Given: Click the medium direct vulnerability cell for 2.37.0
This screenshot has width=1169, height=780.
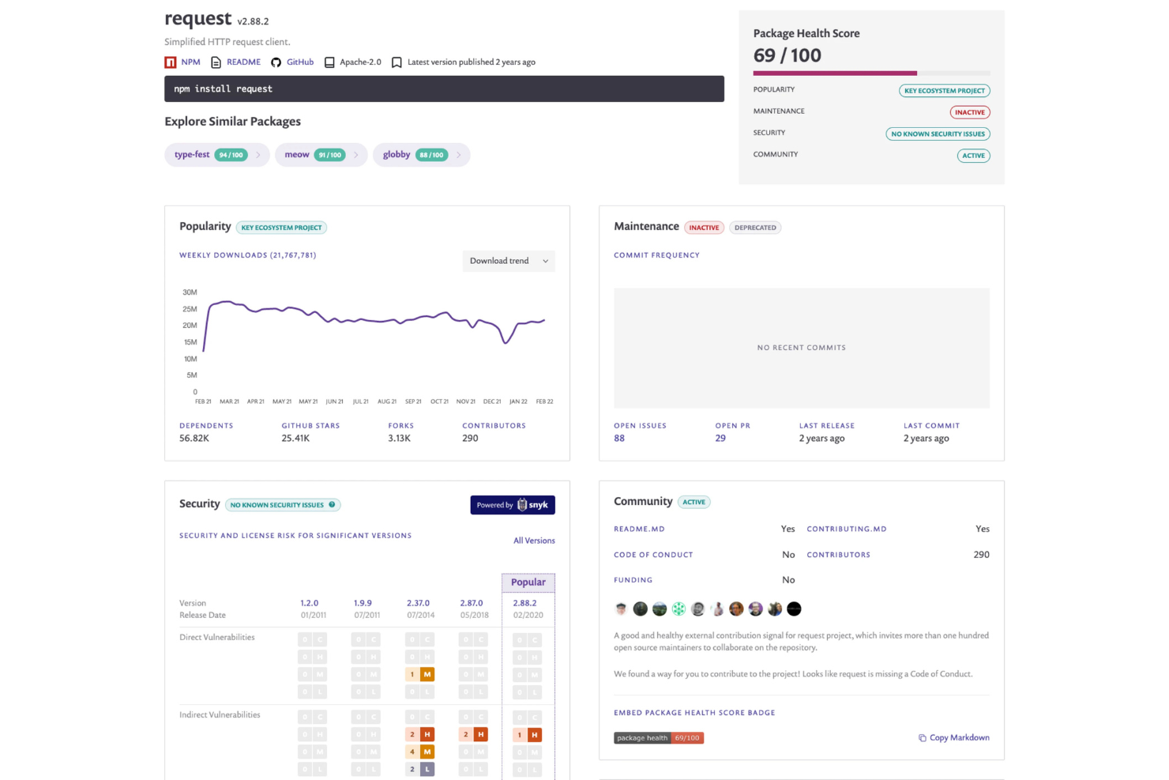Looking at the screenshot, I should (420, 674).
